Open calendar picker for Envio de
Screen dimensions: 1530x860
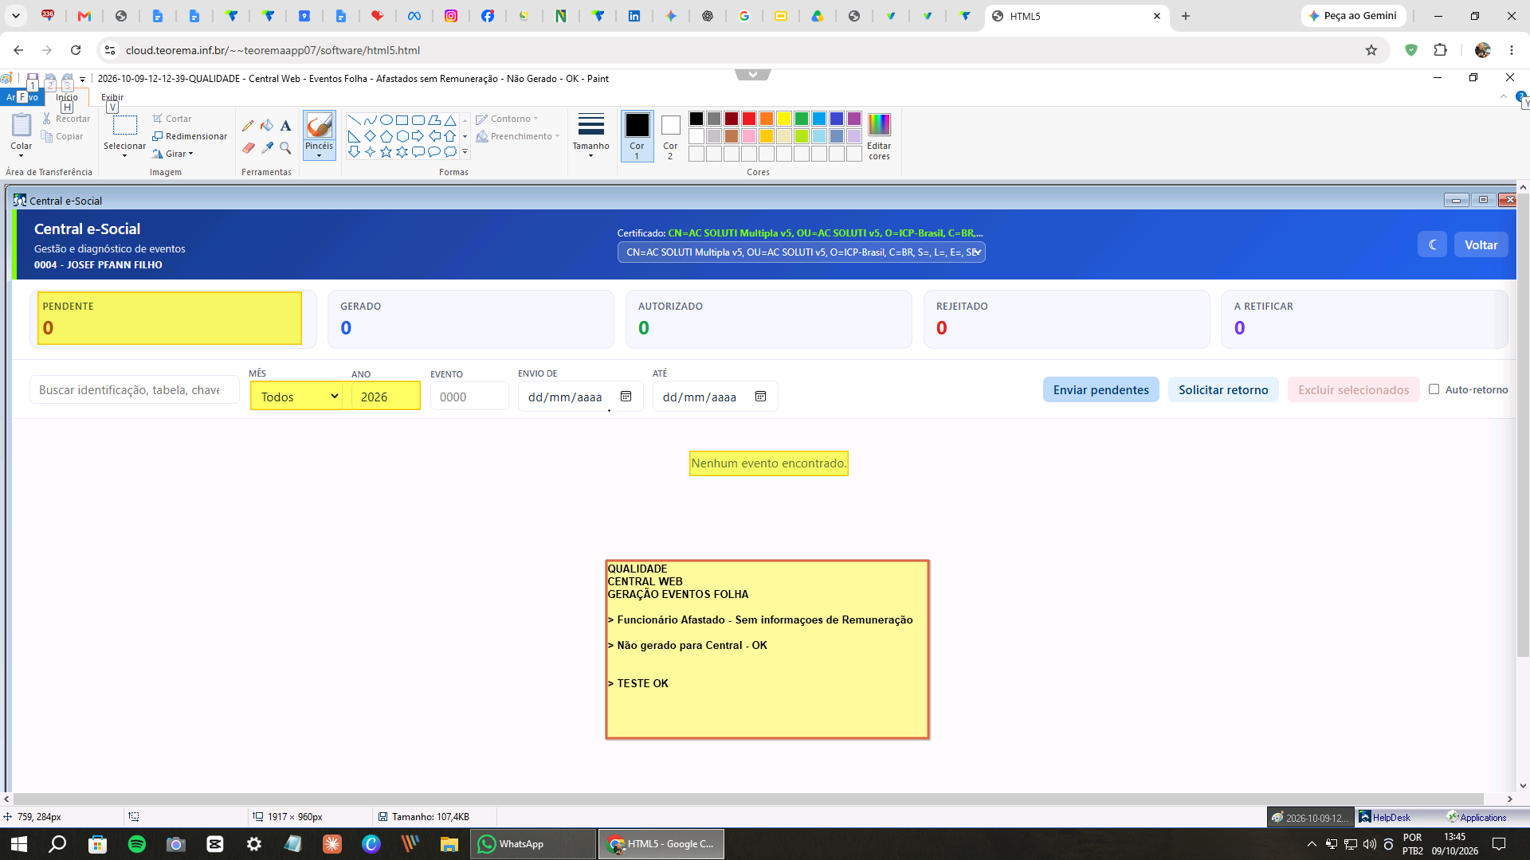pos(626,397)
